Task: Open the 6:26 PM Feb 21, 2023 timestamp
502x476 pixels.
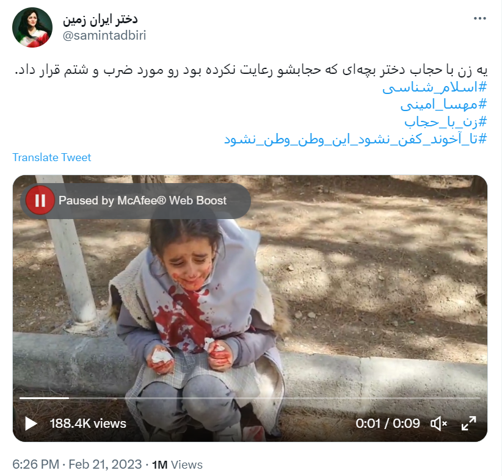Action: coord(77,464)
